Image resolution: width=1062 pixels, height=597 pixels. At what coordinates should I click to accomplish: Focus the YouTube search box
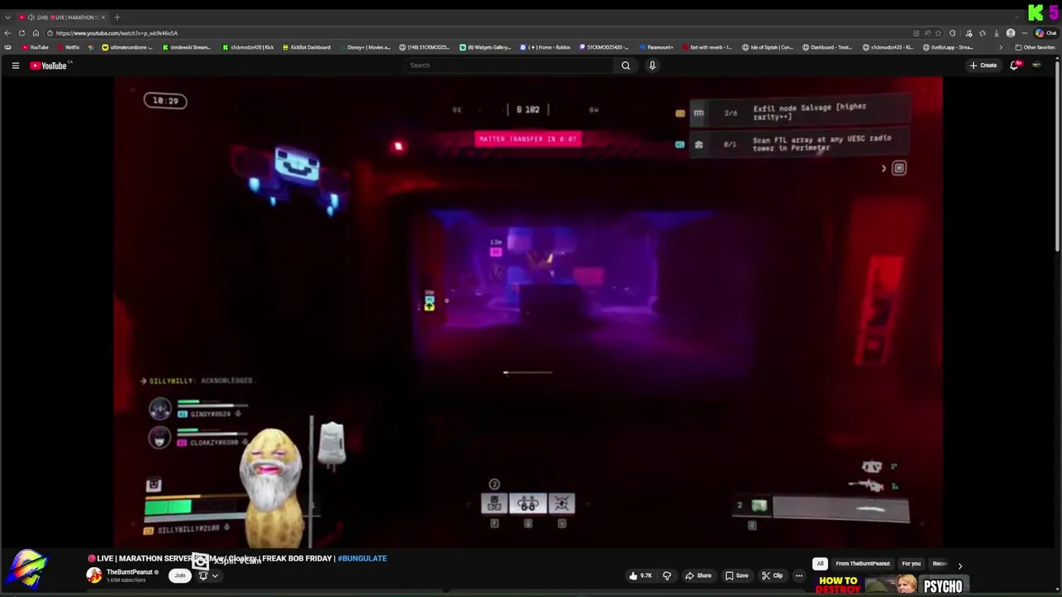509,66
